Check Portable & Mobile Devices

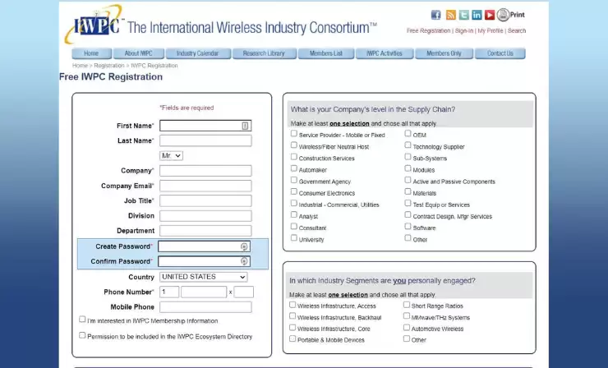[x=292, y=338]
